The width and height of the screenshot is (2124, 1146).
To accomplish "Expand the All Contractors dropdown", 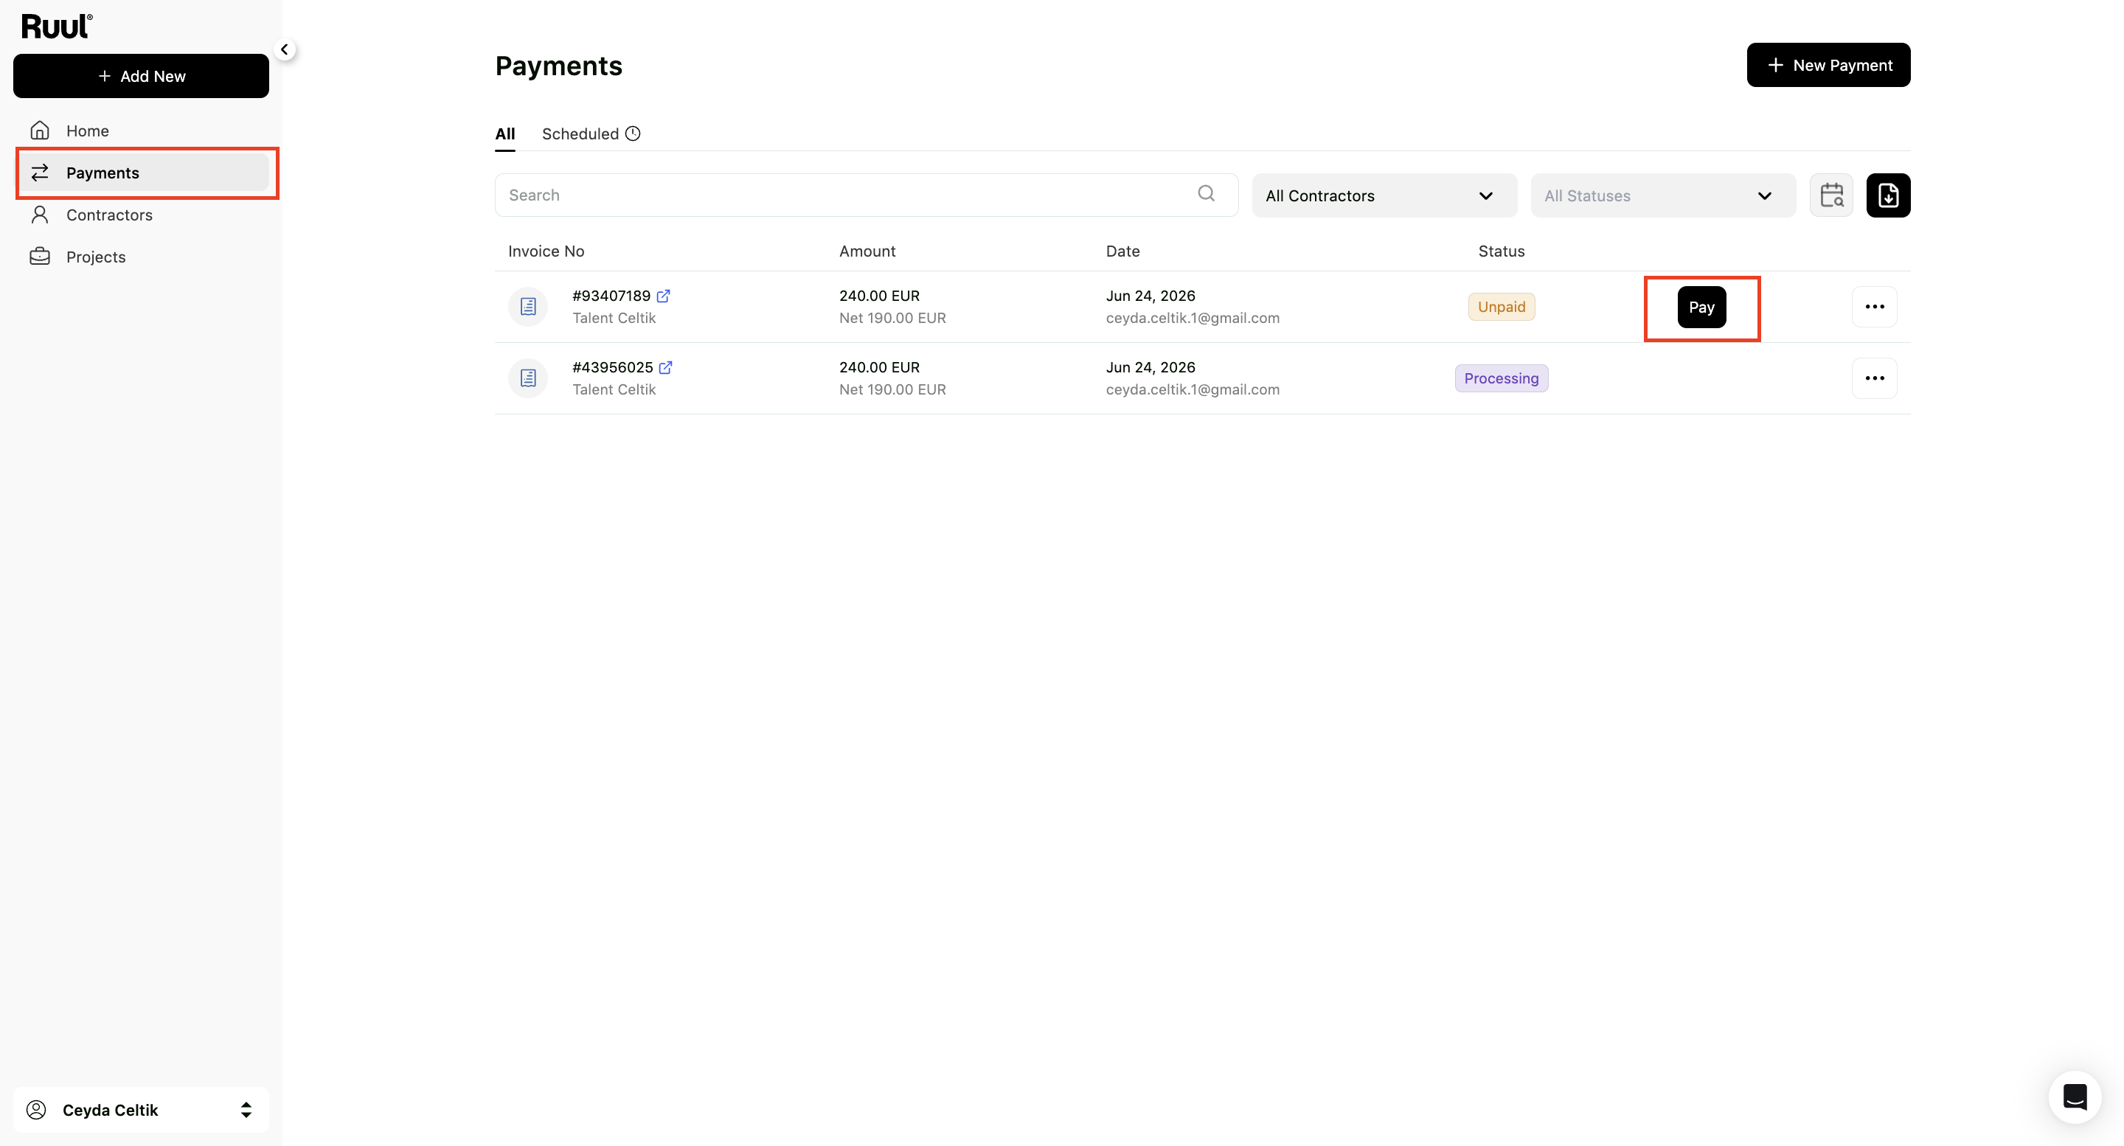I will [x=1384, y=195].
